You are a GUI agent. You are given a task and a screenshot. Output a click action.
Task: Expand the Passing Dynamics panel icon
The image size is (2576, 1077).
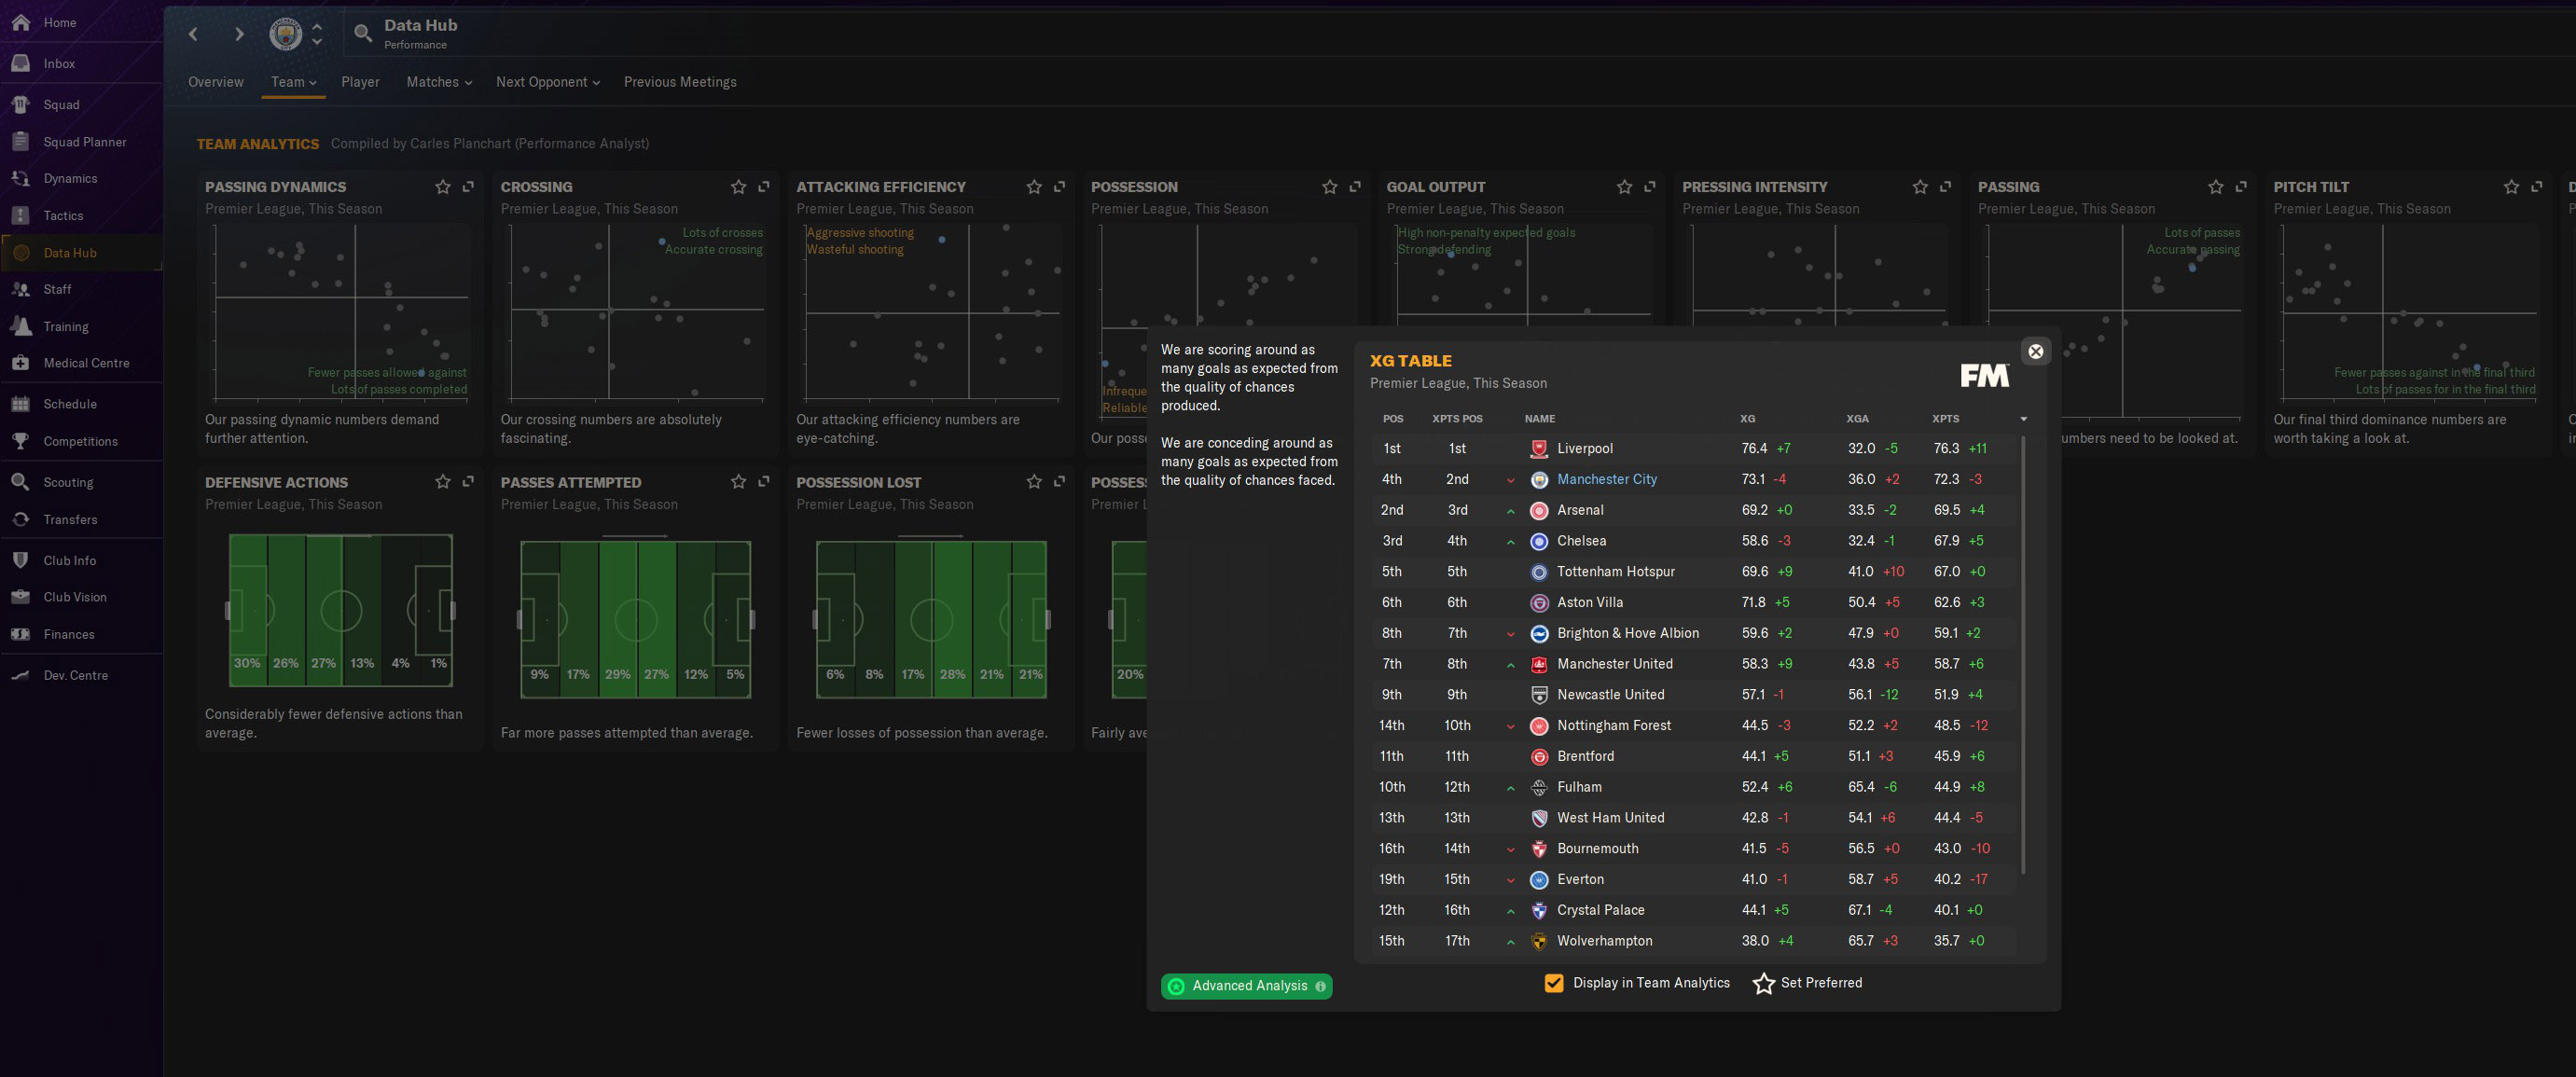point(468,186)
